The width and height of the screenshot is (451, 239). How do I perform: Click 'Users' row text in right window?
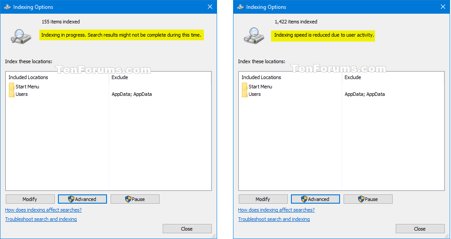(x=255, y=94)
